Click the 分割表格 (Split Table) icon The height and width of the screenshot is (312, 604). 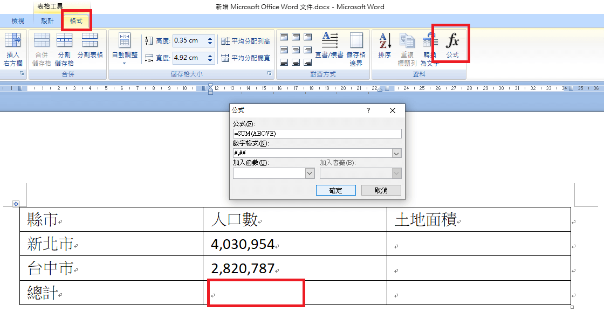click(x=90, y=41)
